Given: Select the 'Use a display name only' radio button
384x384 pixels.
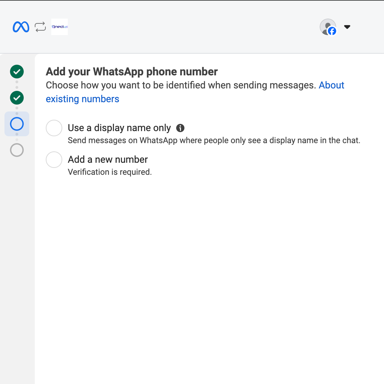Looking at the screenshot, I should tap(54, 128).
